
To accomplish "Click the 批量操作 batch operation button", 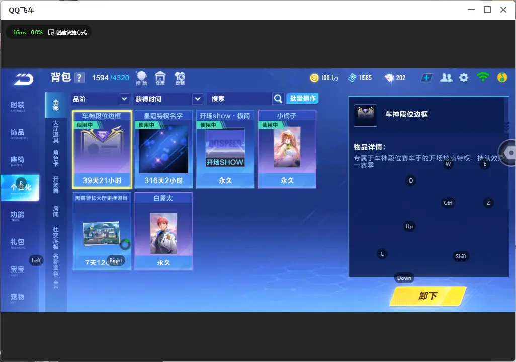I will tap(302, 99).
